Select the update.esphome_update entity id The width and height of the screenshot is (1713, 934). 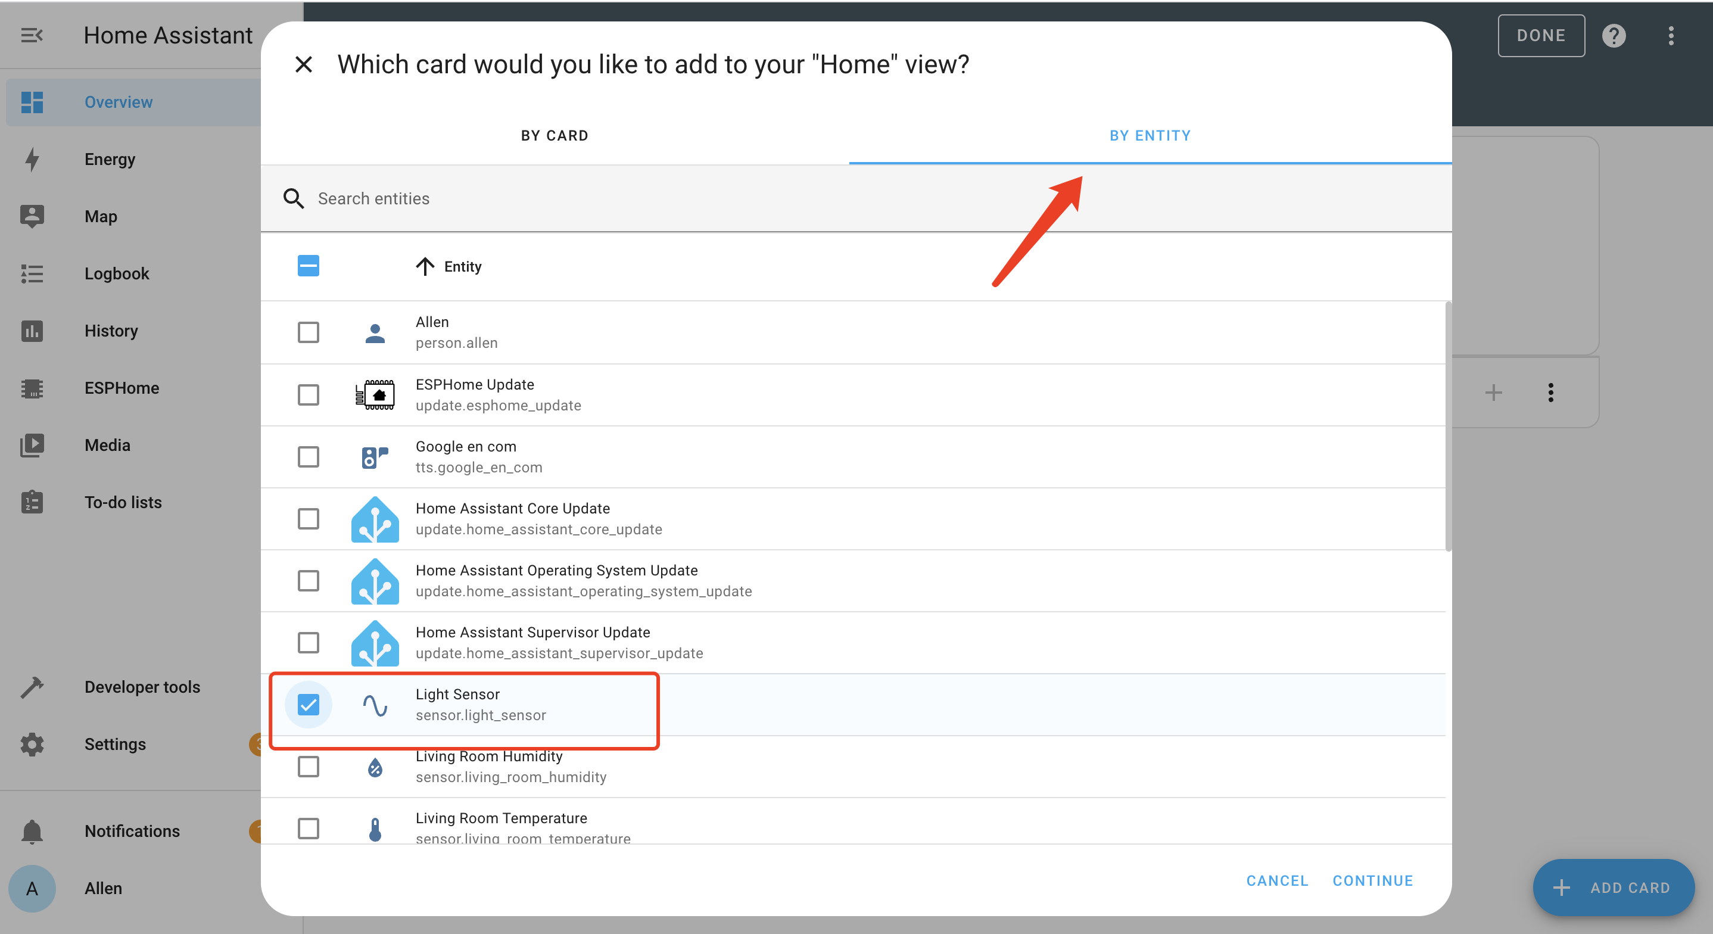(498, 406)
